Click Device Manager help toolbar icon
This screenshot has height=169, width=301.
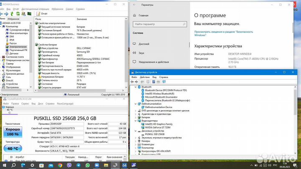tap(154, 82)
